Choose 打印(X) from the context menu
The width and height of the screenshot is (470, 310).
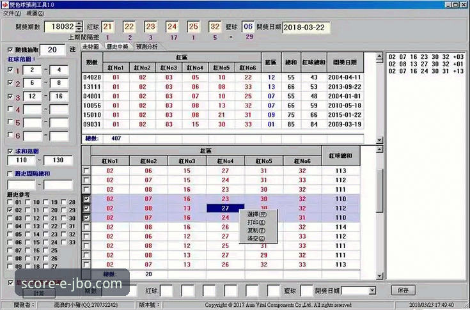(x=257, y=222)
